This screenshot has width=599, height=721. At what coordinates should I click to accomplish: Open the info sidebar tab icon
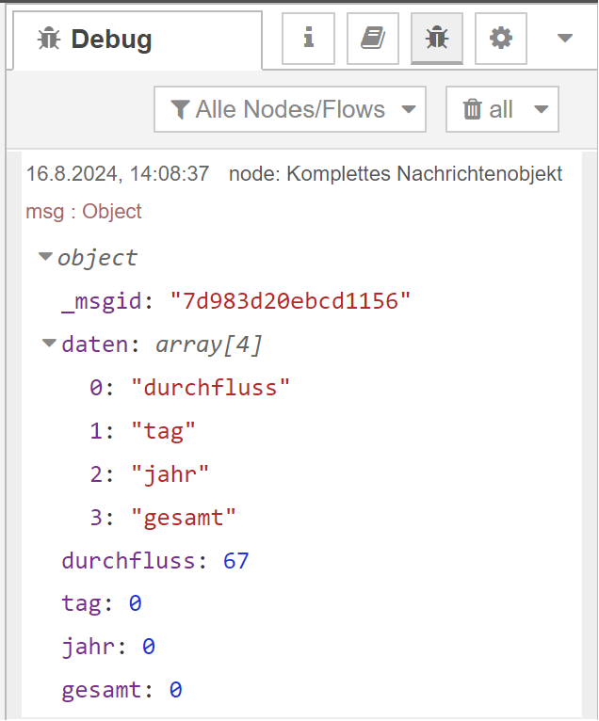(x=308, y=39)
